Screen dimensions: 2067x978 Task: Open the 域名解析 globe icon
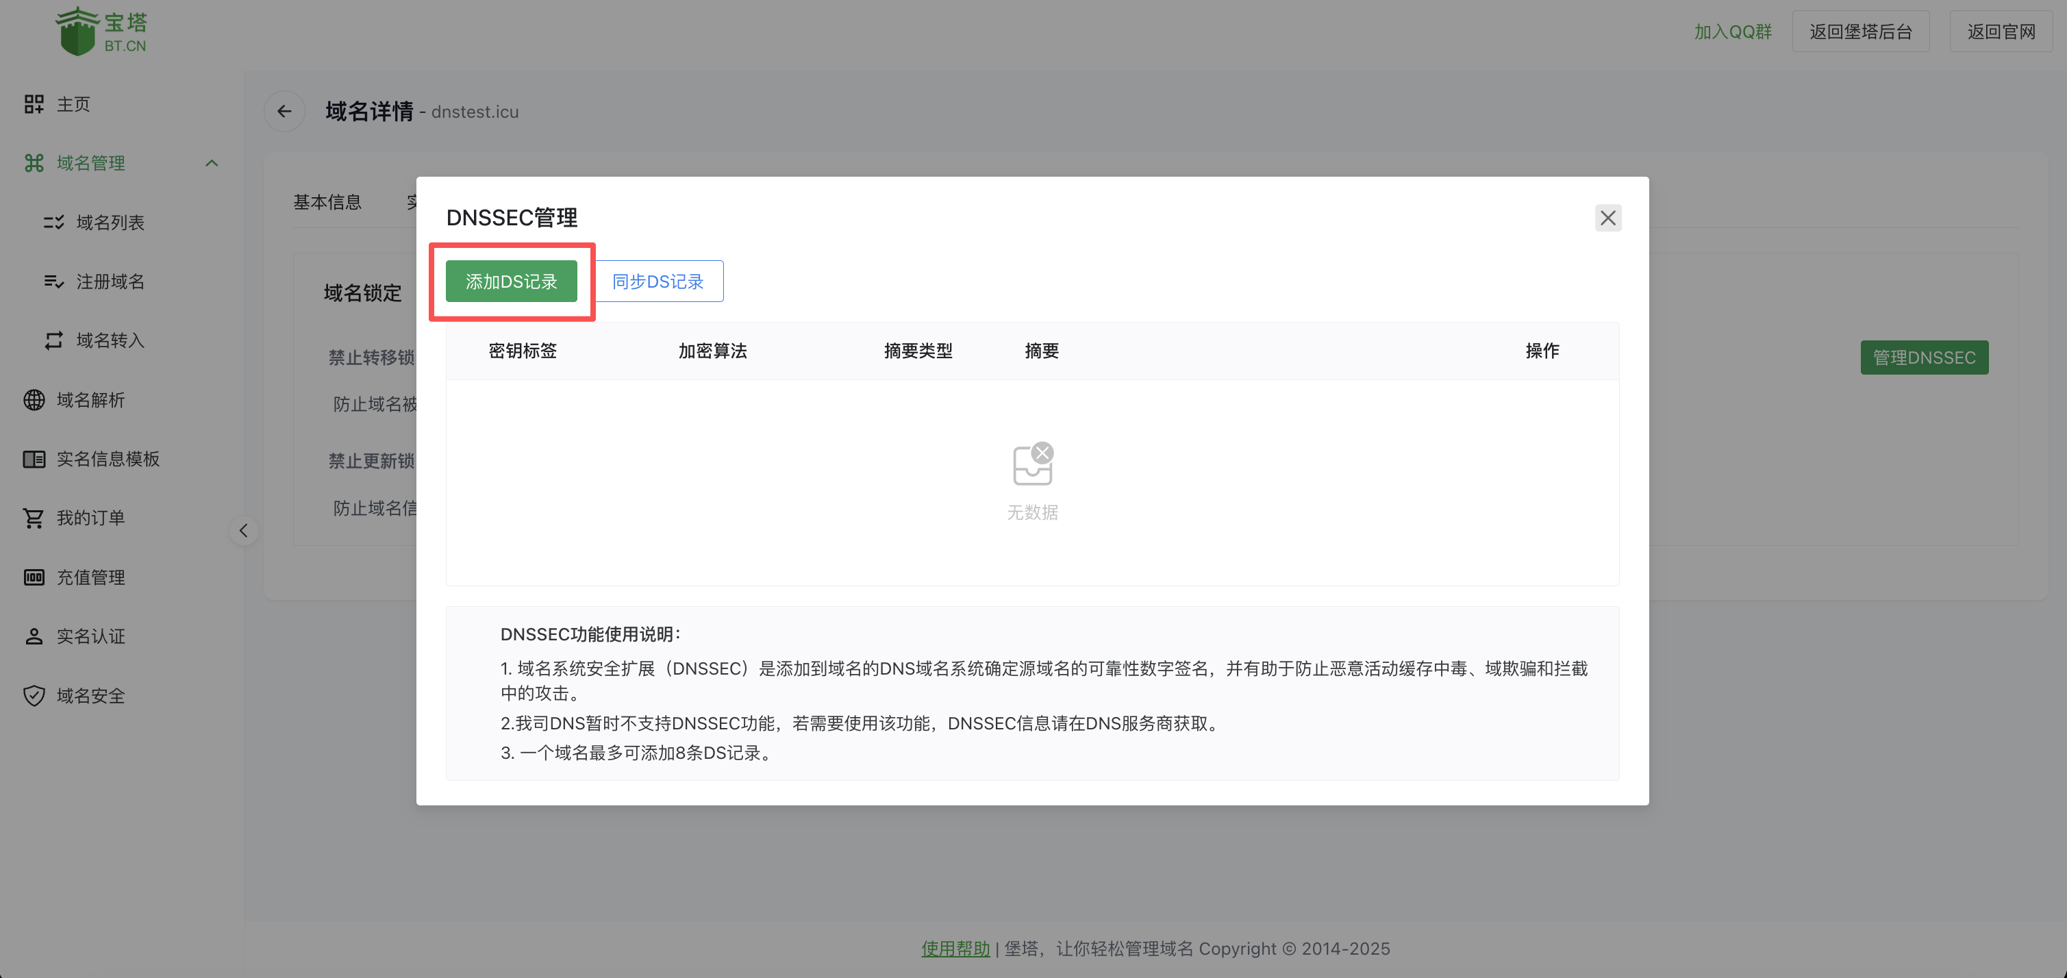coord(34,399)
